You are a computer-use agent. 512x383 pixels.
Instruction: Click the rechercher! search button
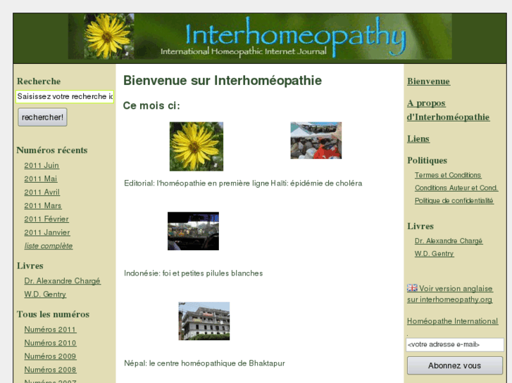[42, 117]
